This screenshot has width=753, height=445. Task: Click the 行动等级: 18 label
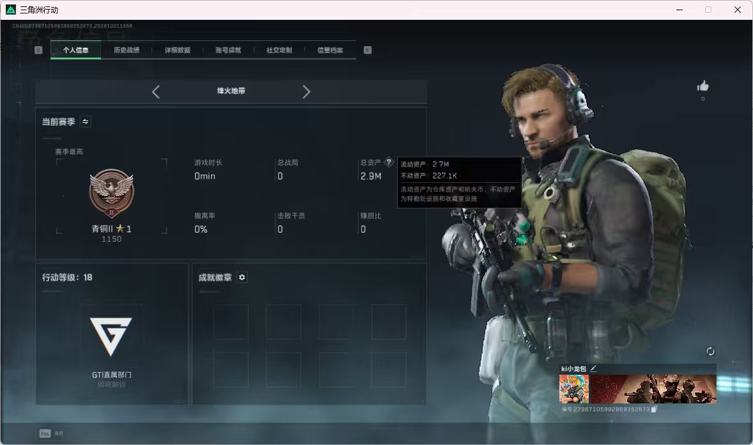[x=67, y=277]
